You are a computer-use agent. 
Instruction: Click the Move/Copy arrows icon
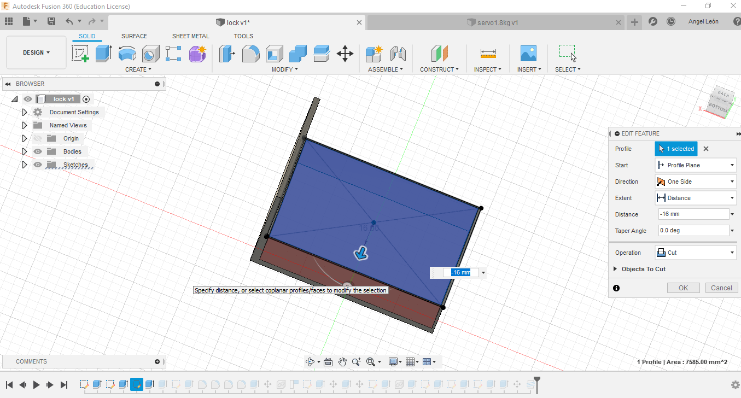pyautogui.click(x=345, y=54)
